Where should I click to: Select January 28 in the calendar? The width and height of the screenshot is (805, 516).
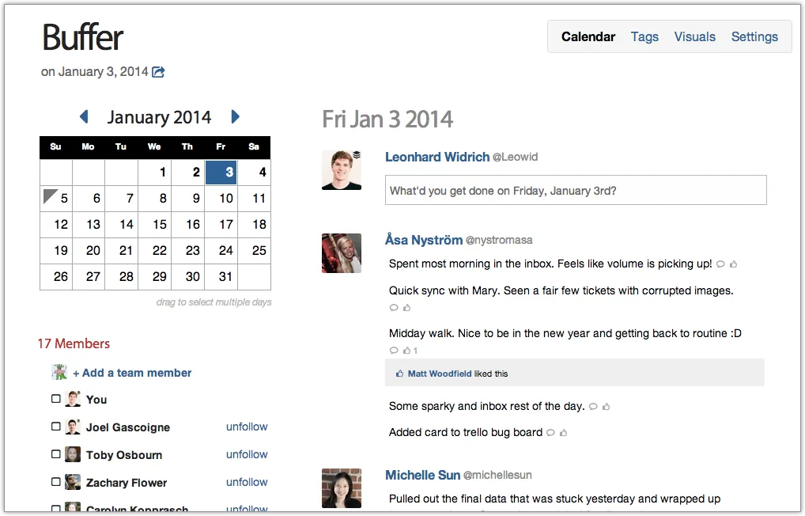122,277
